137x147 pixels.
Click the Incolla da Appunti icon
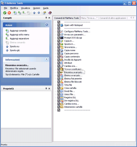(62, 60)
